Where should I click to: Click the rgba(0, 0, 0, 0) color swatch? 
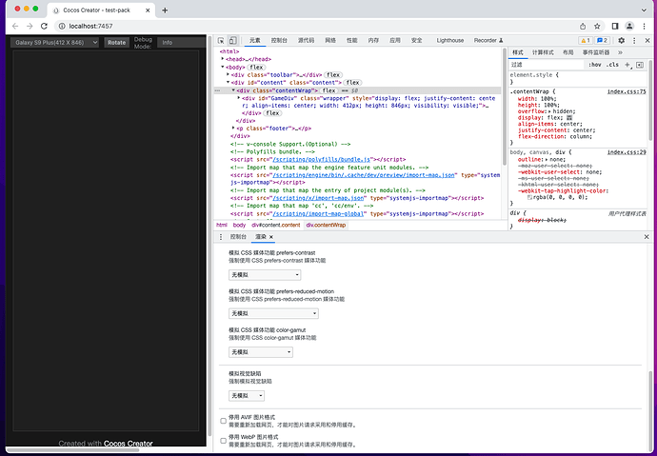(530, 197)
